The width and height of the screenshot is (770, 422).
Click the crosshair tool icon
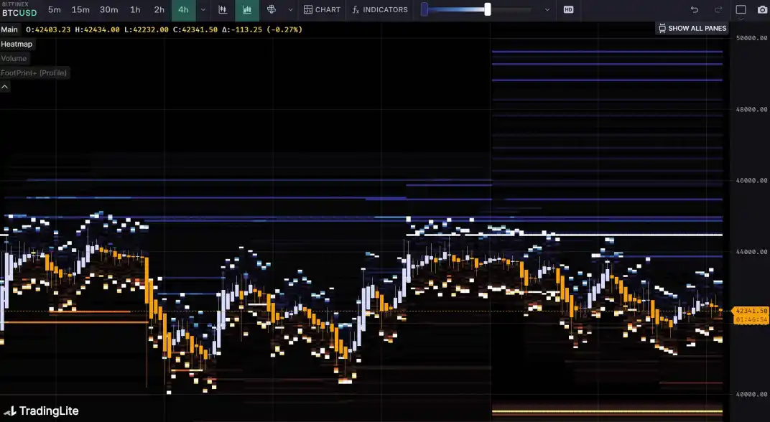point(272,10)
